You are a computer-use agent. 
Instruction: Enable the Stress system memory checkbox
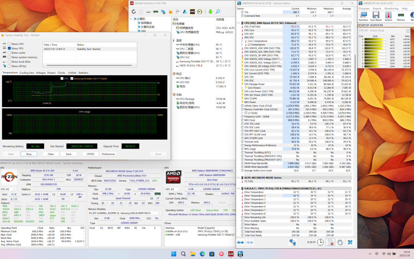(9, 57)
